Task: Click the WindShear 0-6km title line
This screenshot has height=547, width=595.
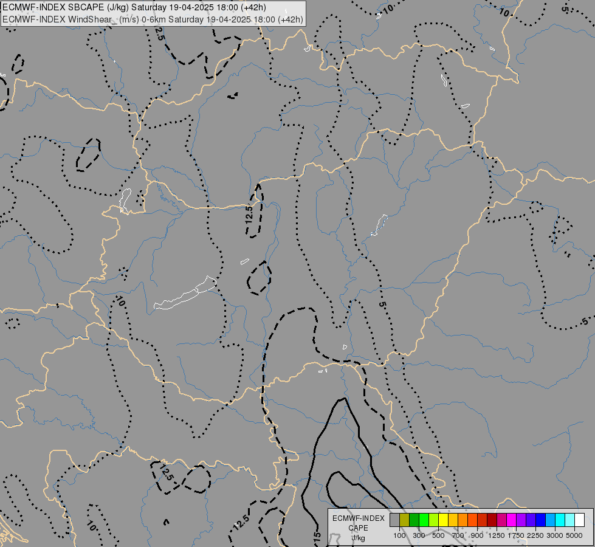Action: click(x=153, y=19)
